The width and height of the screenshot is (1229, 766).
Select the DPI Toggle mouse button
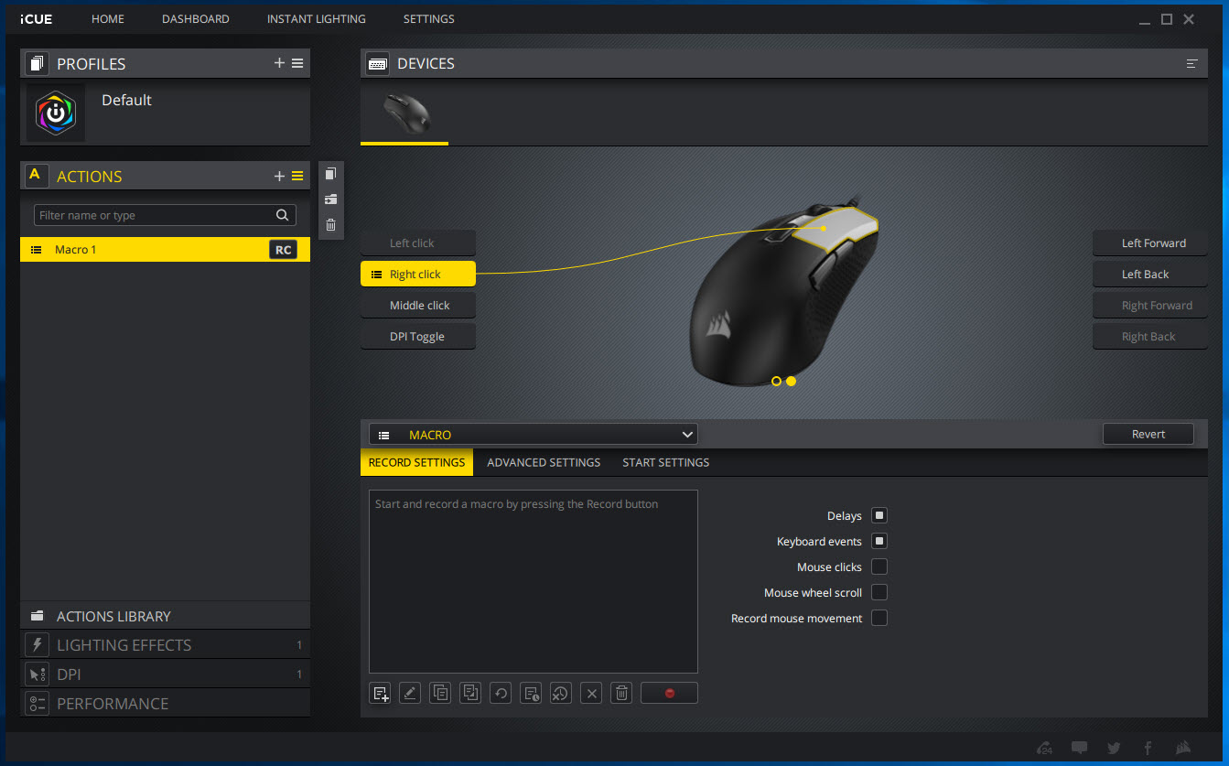[x=418, y=337]
